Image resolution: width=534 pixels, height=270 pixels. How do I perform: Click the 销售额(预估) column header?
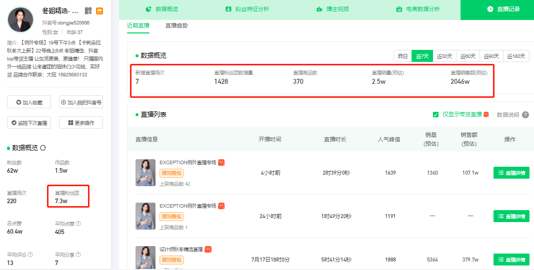469,139
